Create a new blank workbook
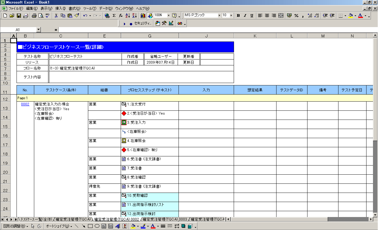Image resolution: width=378 pixels, height=230 pixels. coord(5,15)
